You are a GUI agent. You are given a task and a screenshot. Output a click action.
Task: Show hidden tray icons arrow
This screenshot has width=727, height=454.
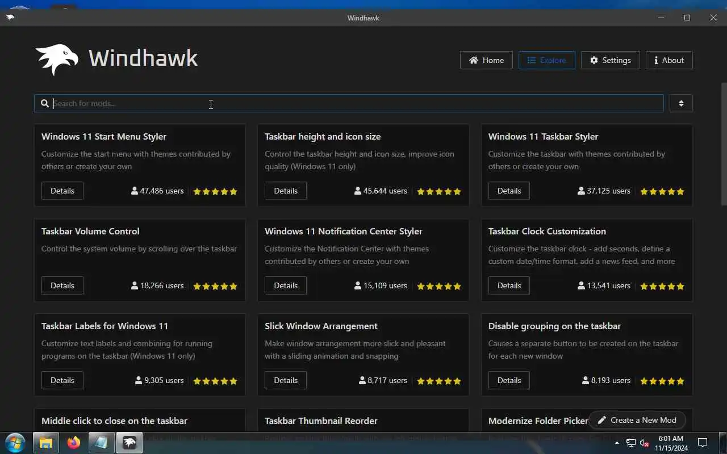point(617,443)
